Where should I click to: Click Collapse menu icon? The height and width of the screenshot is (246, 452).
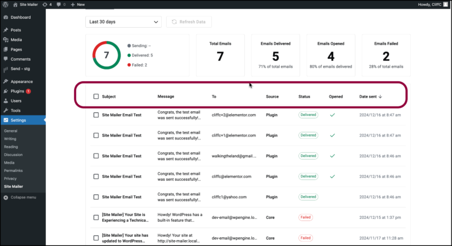pyautogui.click(x=6, y=197)
